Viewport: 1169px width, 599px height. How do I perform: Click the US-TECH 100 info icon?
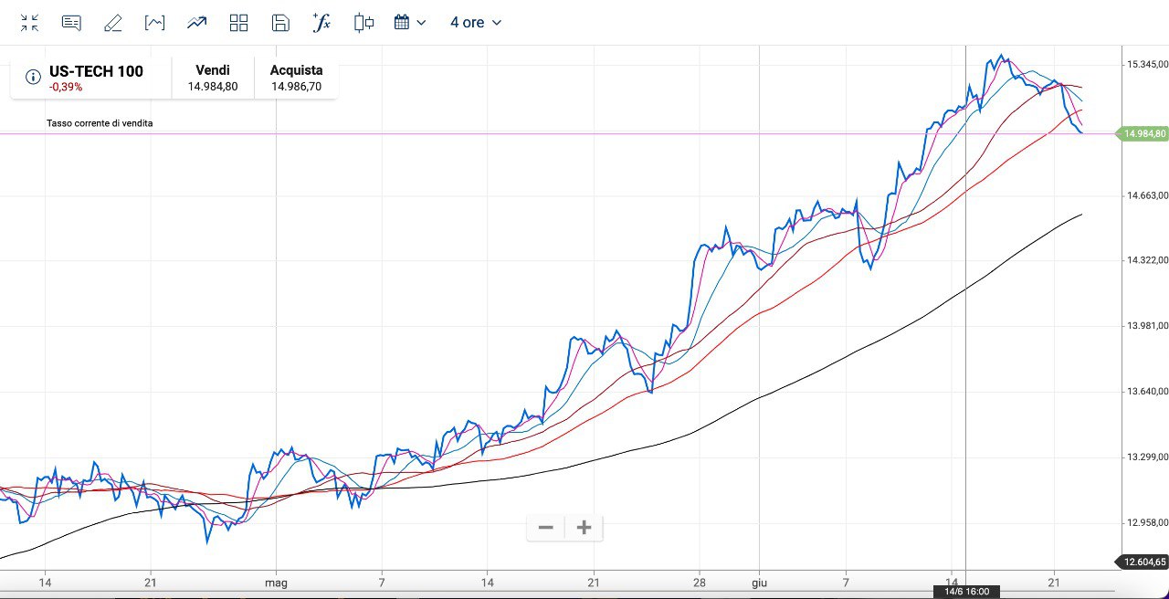[x=33, y=77]
